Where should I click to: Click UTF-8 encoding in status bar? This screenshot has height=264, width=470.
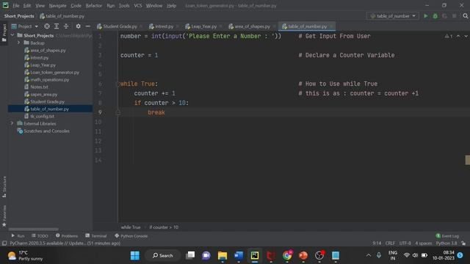pyautogui.click(x=405, y=243)
